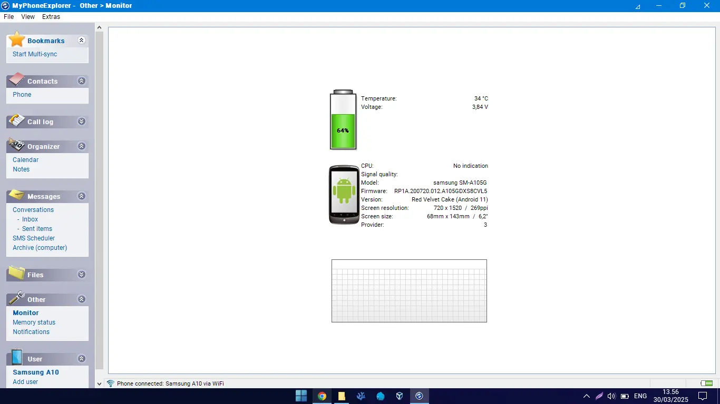Click the signal graph grid
Viewport: 720px width, 404px height.
(x=409, y=291)
